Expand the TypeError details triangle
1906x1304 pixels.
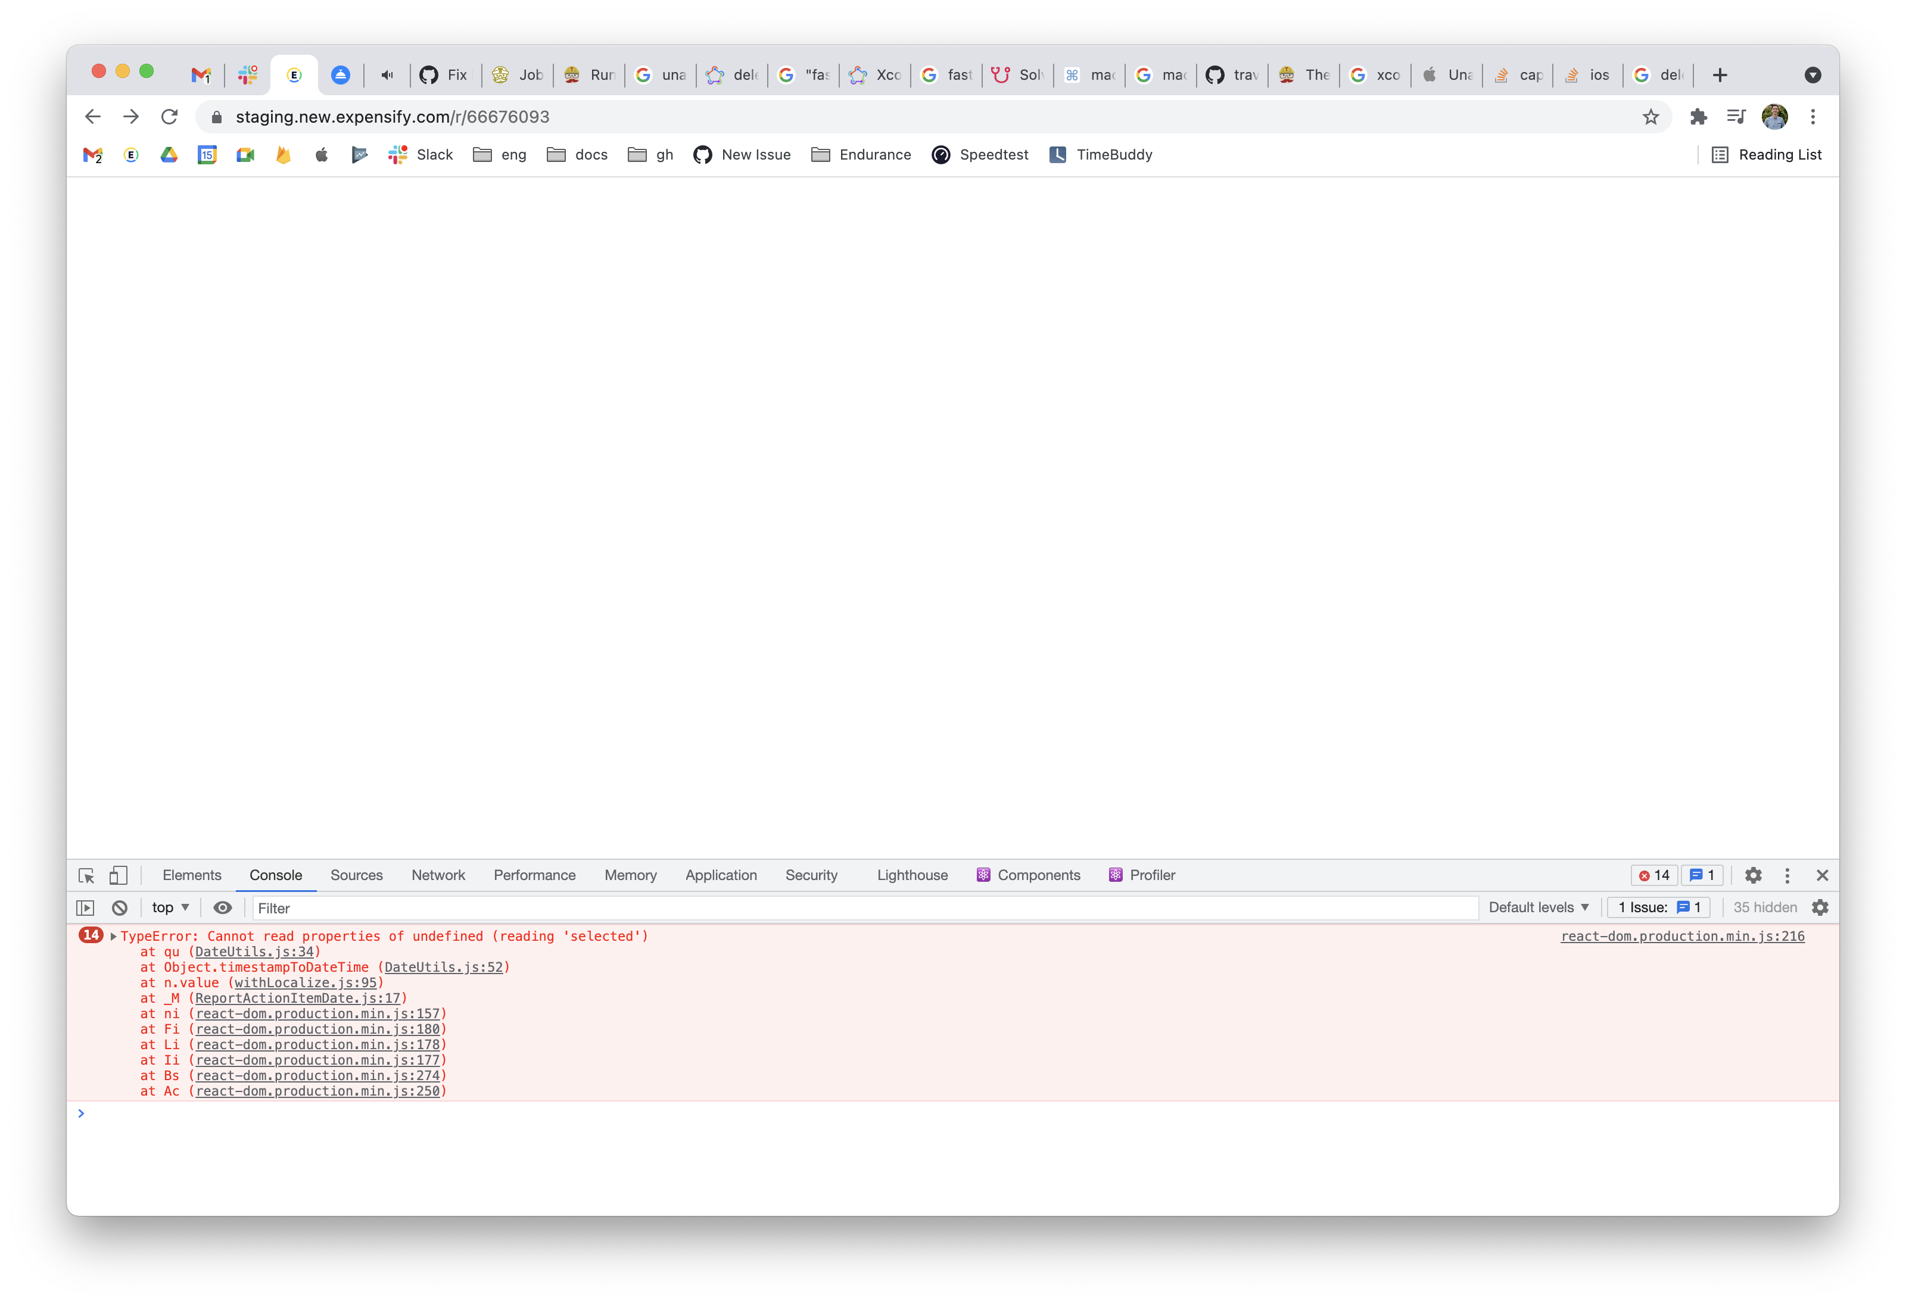click(113, 936)
